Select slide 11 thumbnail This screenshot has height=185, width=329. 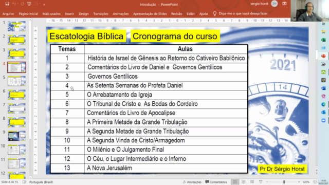pos(16,163)
